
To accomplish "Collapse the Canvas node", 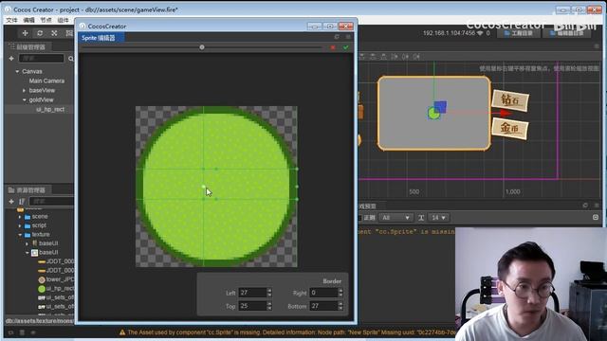I will click(17, 72).
